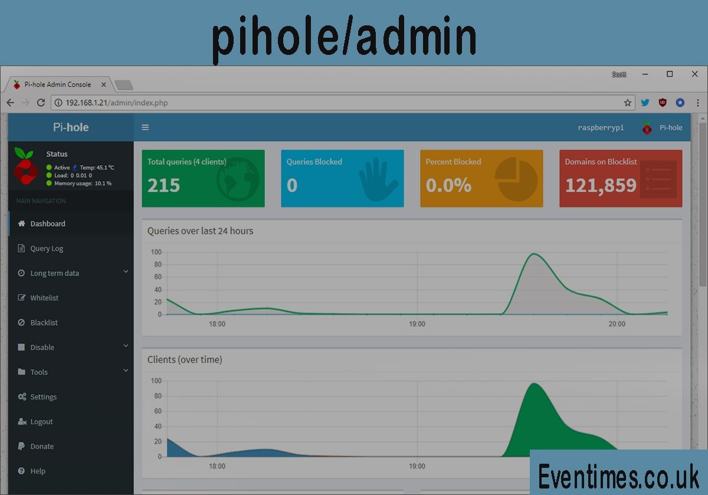
Task: Click the Donate PayPal icon
Action: 22,447
